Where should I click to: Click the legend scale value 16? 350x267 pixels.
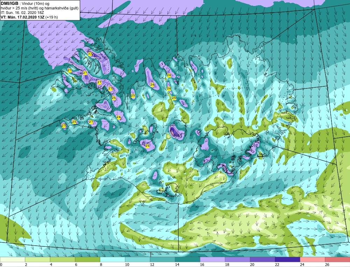point(202,265)
